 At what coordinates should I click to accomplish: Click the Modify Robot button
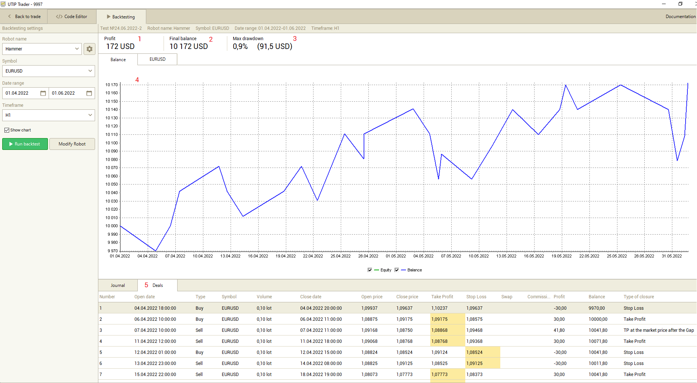pyautogui.click(x=72, y=144)
